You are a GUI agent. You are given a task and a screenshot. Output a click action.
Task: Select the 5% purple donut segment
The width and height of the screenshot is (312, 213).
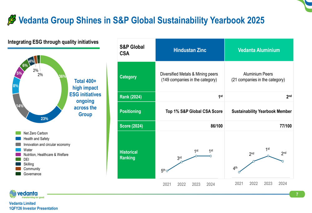point(19,73)
